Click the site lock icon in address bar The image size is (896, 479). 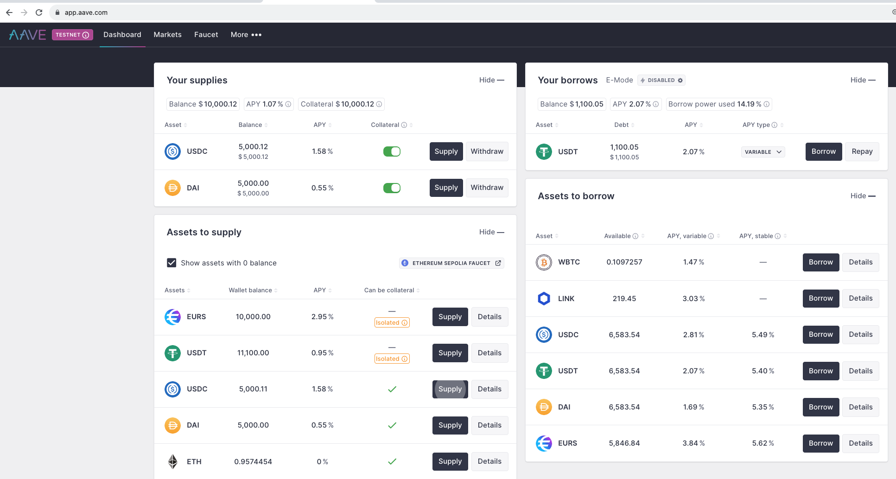57,13
